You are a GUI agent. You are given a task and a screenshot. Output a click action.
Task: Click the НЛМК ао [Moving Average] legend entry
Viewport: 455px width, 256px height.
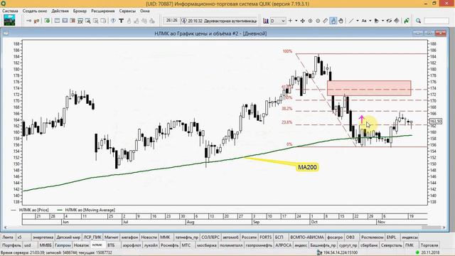click(x=86, y=210)
